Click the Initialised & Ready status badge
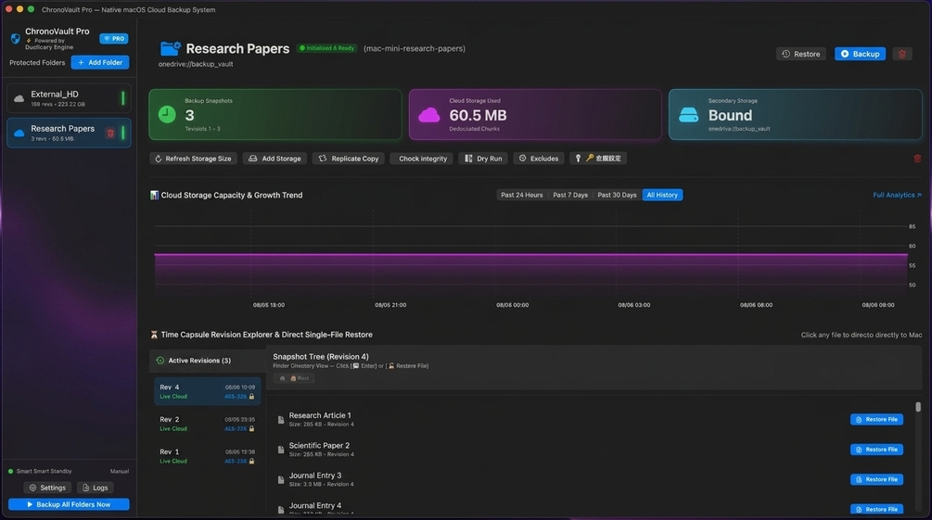 tap(327, 48)
